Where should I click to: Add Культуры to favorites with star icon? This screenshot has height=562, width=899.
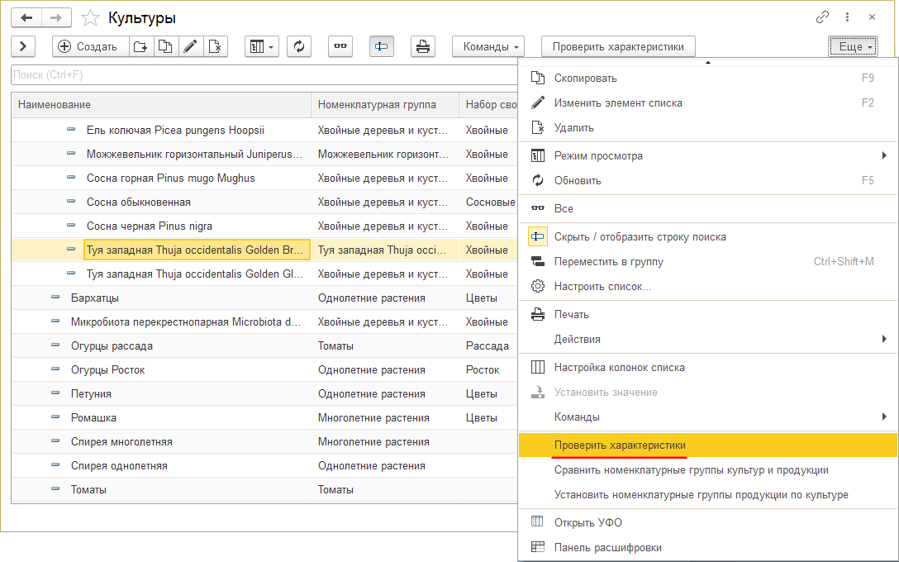[x=91, y=18]
